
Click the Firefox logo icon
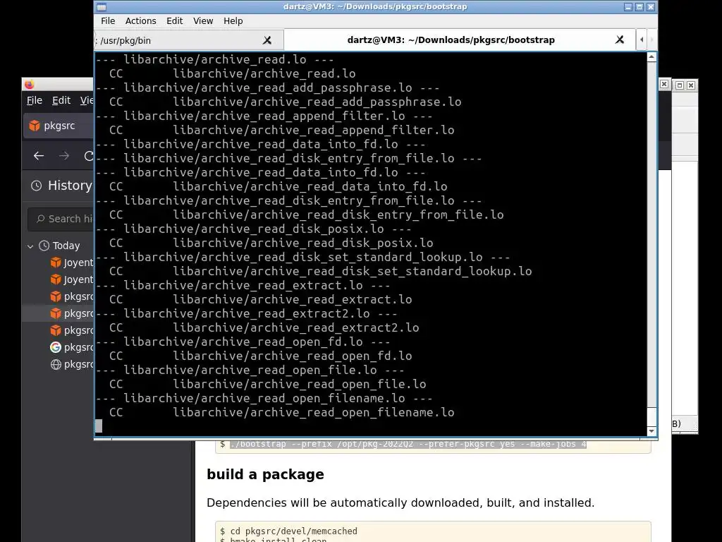(x=29, y=85)
